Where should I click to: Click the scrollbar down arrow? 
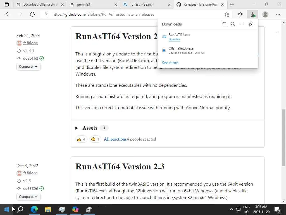tap(283, 201)
